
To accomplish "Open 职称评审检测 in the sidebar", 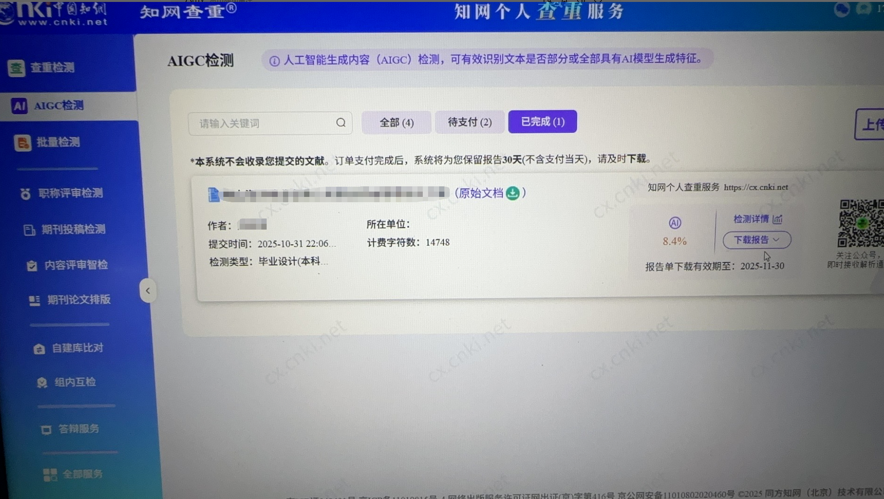I will pyautogui.click(x=71, y=193).
